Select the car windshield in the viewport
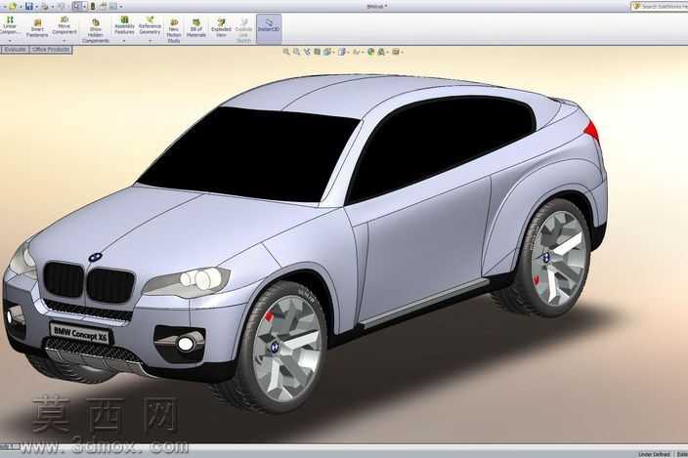 pyautogui.click(x=250, y=153)
